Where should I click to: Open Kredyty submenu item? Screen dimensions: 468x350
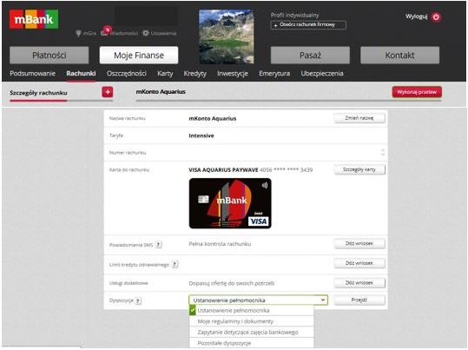point(194,74)
